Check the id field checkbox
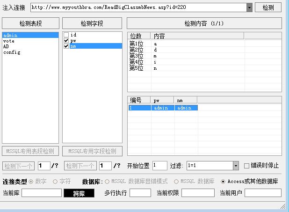The width and height of the screenshot is (289, 212). [x=66, y=35]
